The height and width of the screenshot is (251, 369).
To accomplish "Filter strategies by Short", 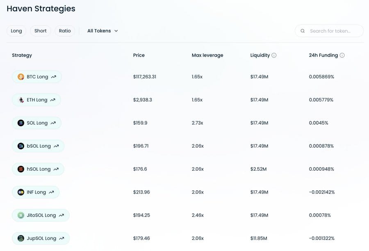I will (x=41, y=31).
